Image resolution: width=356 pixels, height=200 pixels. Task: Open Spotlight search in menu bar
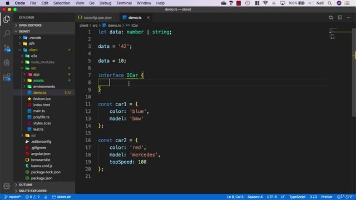click(330, 3)
